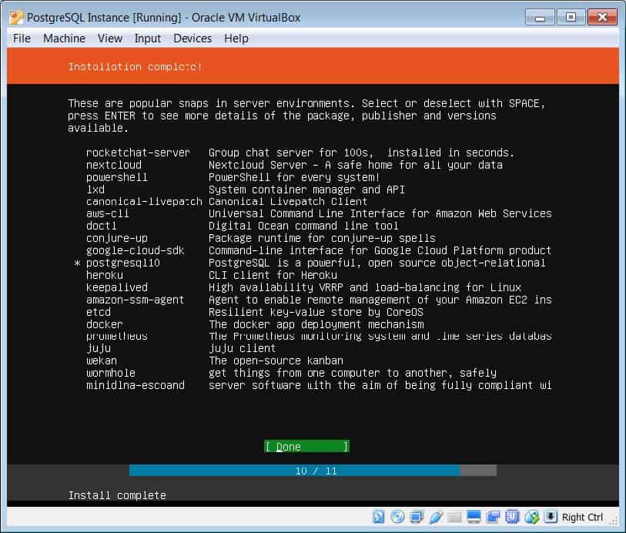Click the prometheus list entry
Image resolution: width=626 pixels, height=533 pixels.
[x=116, y=336]
